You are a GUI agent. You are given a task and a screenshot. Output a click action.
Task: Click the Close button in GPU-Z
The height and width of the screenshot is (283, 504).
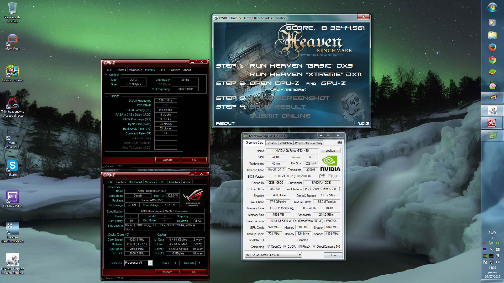[333, 255]
